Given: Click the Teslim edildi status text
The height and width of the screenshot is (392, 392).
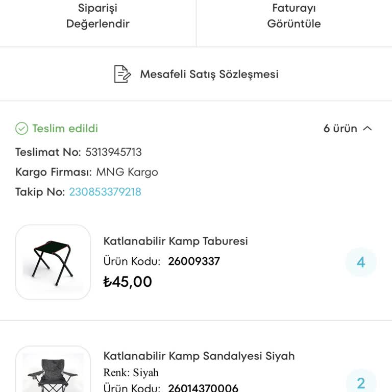Looking at the screenshot, I should (65, 129).
